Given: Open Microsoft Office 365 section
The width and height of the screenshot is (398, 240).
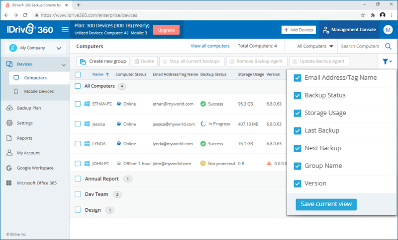Looking at the screenshot, I should pyautogui.click(x=36, y=183).
